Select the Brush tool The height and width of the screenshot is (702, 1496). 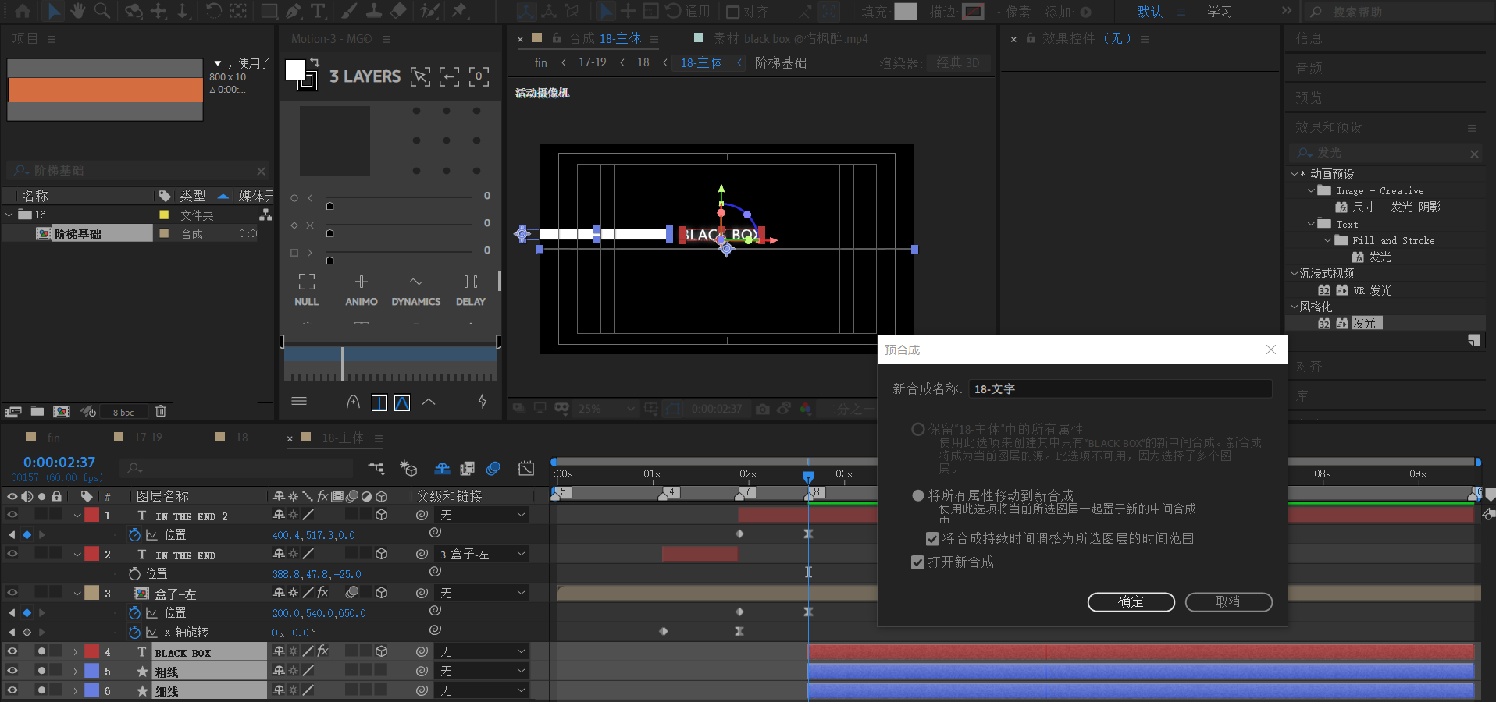point(350,11)
